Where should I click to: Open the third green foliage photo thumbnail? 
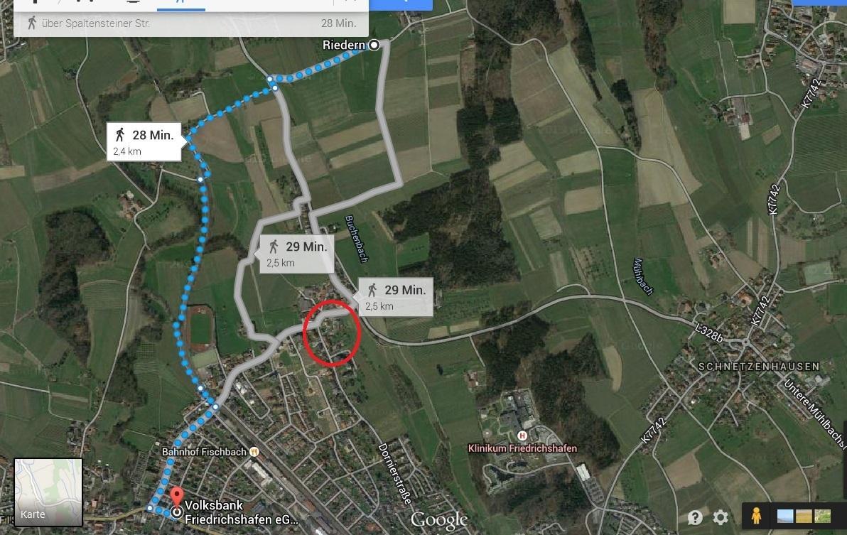pos(822,516)
